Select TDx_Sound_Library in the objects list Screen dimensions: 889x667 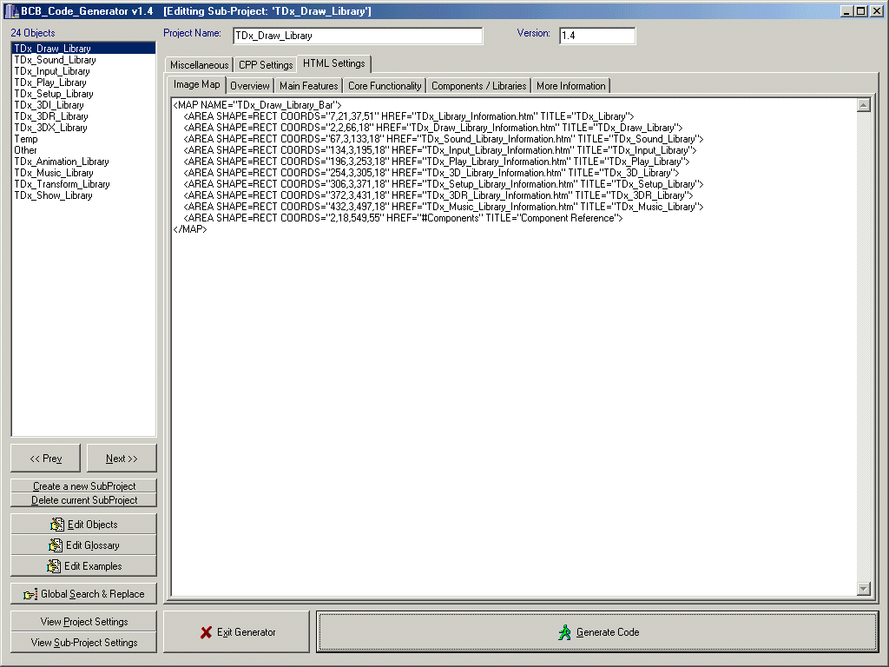click(x=55, y=60)
